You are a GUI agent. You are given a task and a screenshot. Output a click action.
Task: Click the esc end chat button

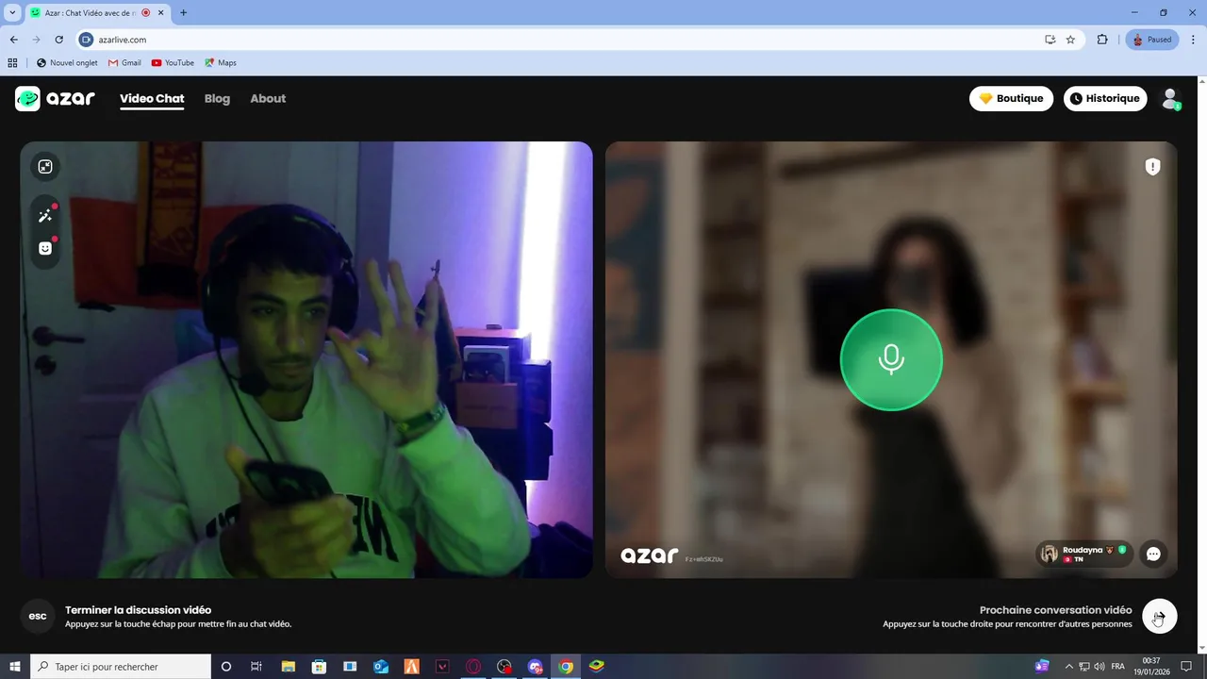[x=38, y=617]
